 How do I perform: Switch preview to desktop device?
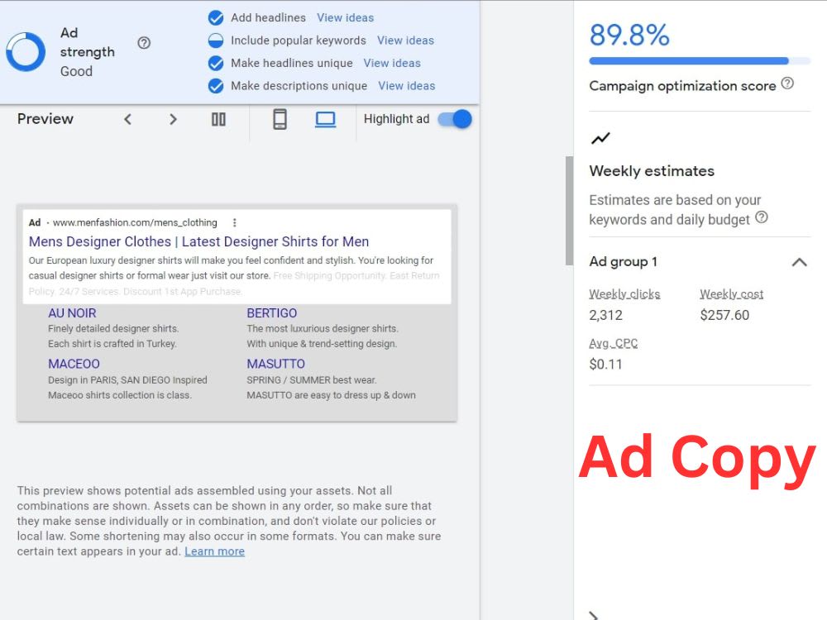tap(325, 120)
